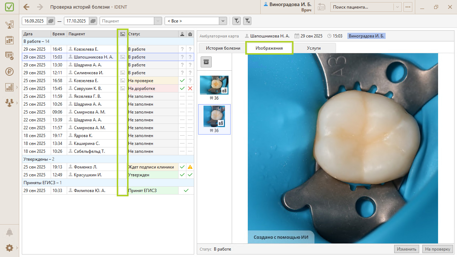
Task: Click the ruble payments sidebar icon
Action: [x=9, y=71]
